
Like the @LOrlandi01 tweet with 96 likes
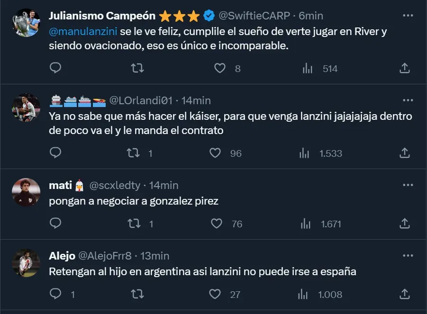click(216, 153)
